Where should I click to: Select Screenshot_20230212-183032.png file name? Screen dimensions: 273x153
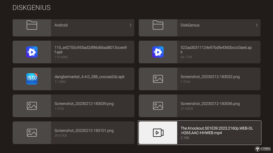click(210, 77)
